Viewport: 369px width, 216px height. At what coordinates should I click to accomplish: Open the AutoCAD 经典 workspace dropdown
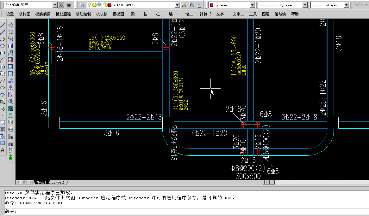55,5
